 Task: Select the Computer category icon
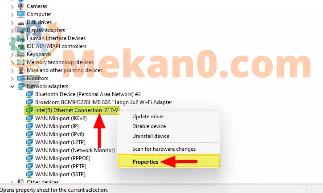(x=21, y=14)
